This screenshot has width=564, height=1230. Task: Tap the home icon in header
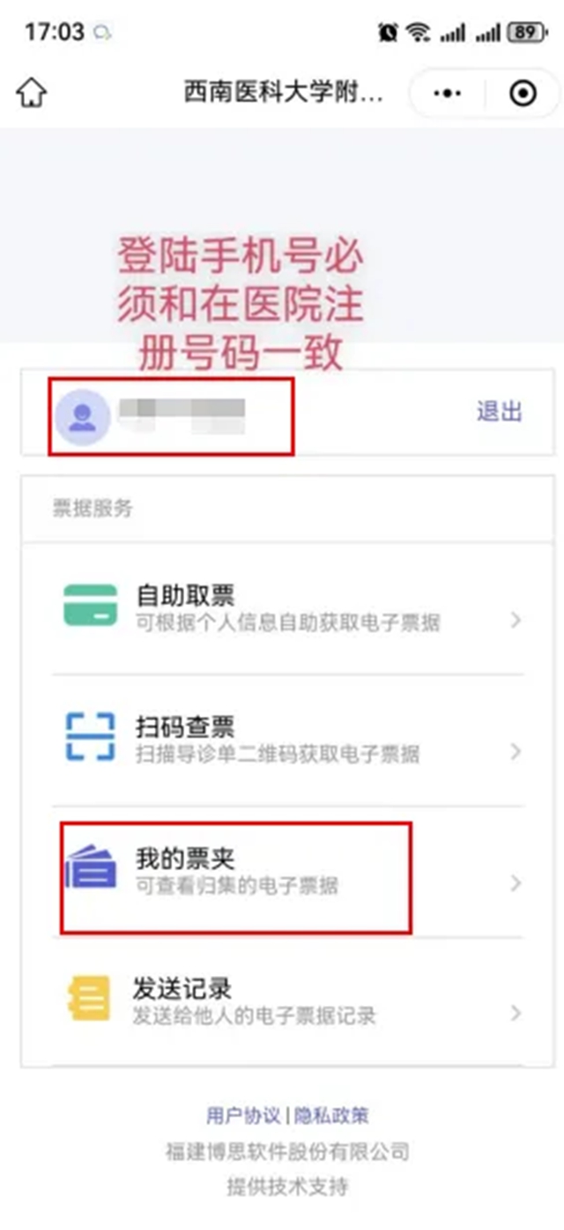coord(32,92)
